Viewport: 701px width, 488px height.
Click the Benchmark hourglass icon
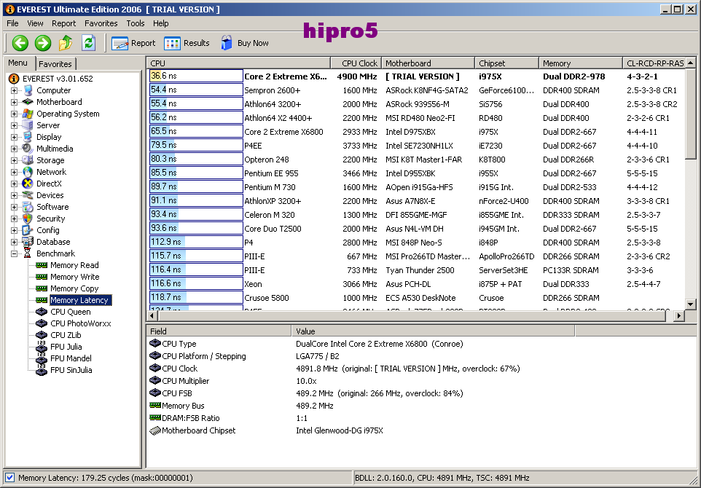tap(28, 253)
